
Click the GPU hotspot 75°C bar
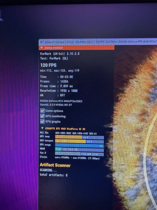pyautogui.click(x=80, y=142)
